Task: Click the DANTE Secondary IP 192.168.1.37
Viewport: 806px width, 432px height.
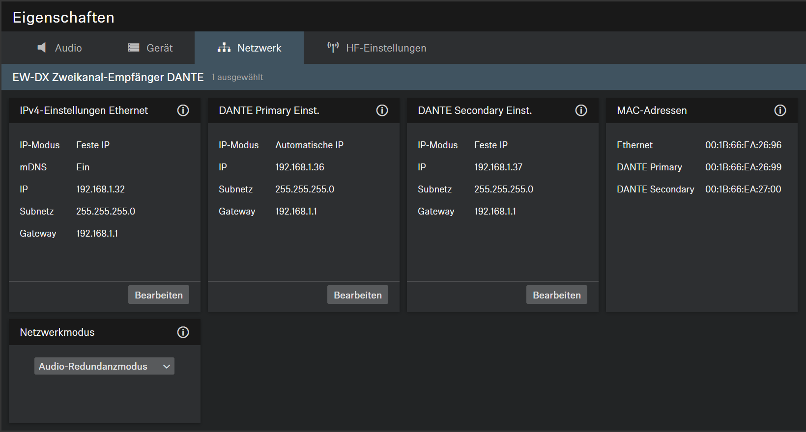Action: pos(498,167)
